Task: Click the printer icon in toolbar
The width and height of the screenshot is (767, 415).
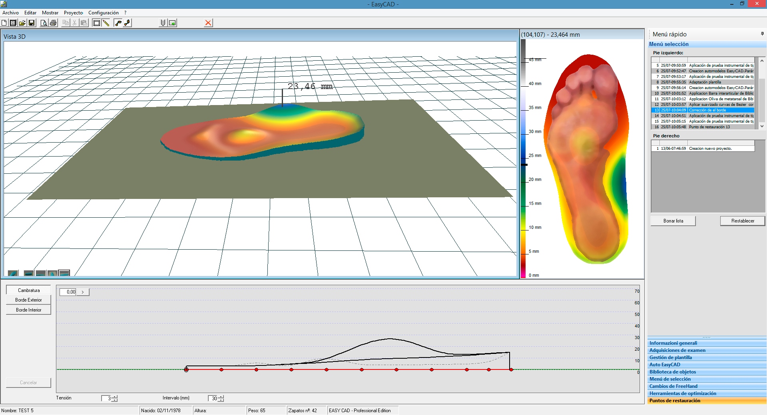Action: 53,23
